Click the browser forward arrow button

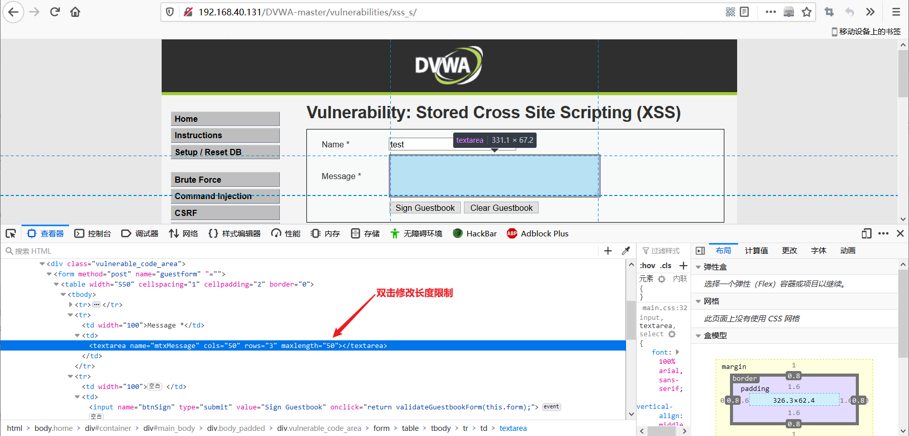point(34,12)
